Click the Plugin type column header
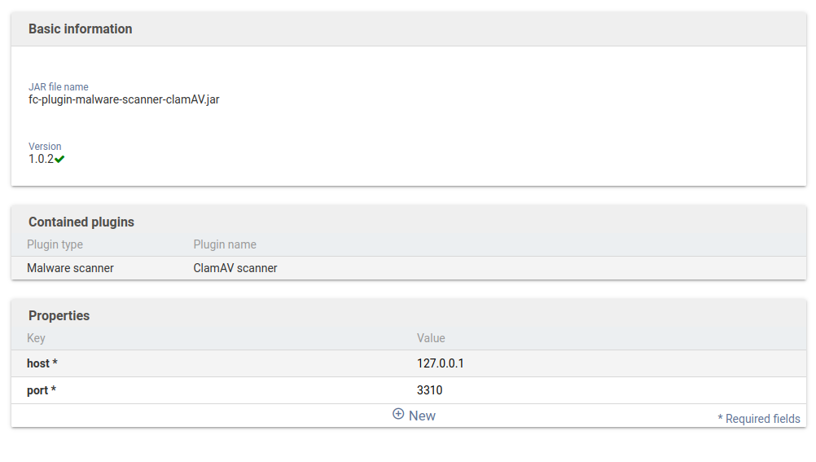 click(x=55, y=244)
